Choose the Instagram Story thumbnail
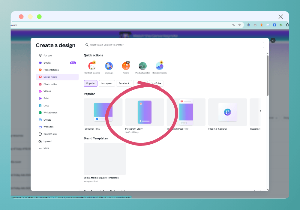The height and width of the screenshot is (210, 300). click(x=145, y=112)
